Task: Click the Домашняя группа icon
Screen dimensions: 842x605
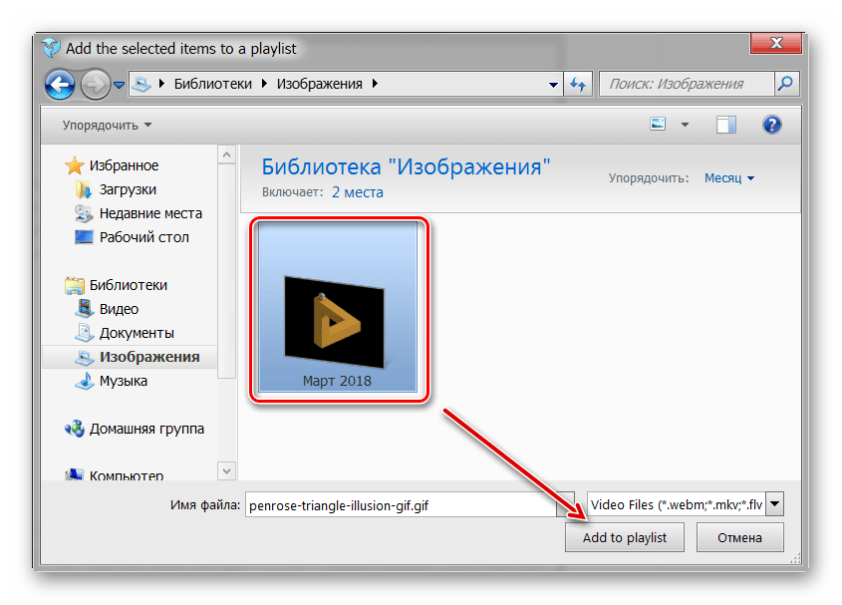Action: pyautogui.click(x=75, y=429)
